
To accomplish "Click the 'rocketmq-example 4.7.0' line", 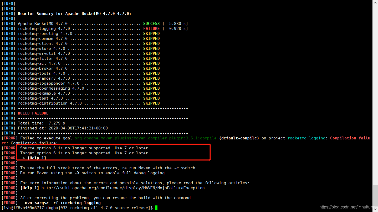I will click(81, 93).
